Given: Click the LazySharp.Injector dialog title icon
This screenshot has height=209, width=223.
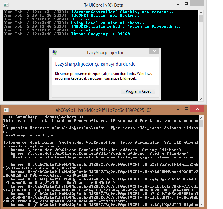Looking at the screenshot, I should click(x=55, y=53).
